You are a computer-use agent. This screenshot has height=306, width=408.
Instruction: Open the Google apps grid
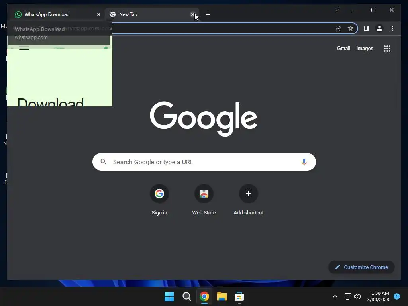pos(387,48)
